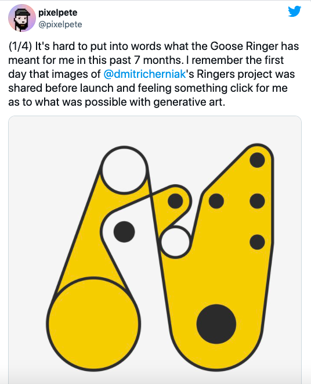Click the large black dot at bottom right
The height and width of the screenshot is (384, 311).
(x=216, y=324)
